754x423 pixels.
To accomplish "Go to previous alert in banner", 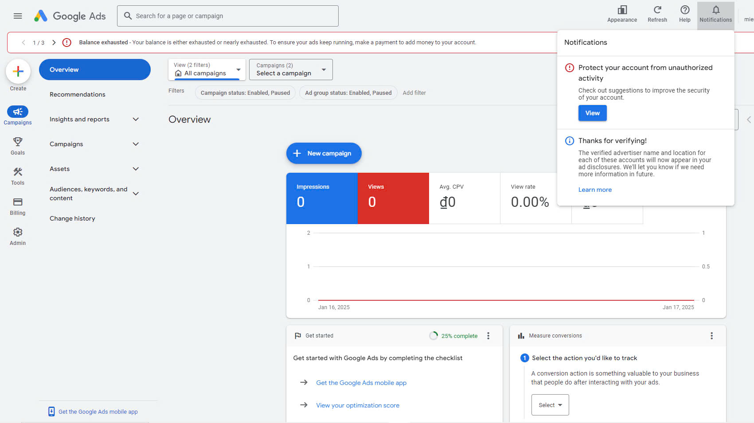I will [23, 43].
